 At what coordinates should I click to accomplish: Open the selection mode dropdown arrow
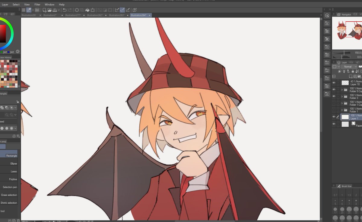click(16, 107)
